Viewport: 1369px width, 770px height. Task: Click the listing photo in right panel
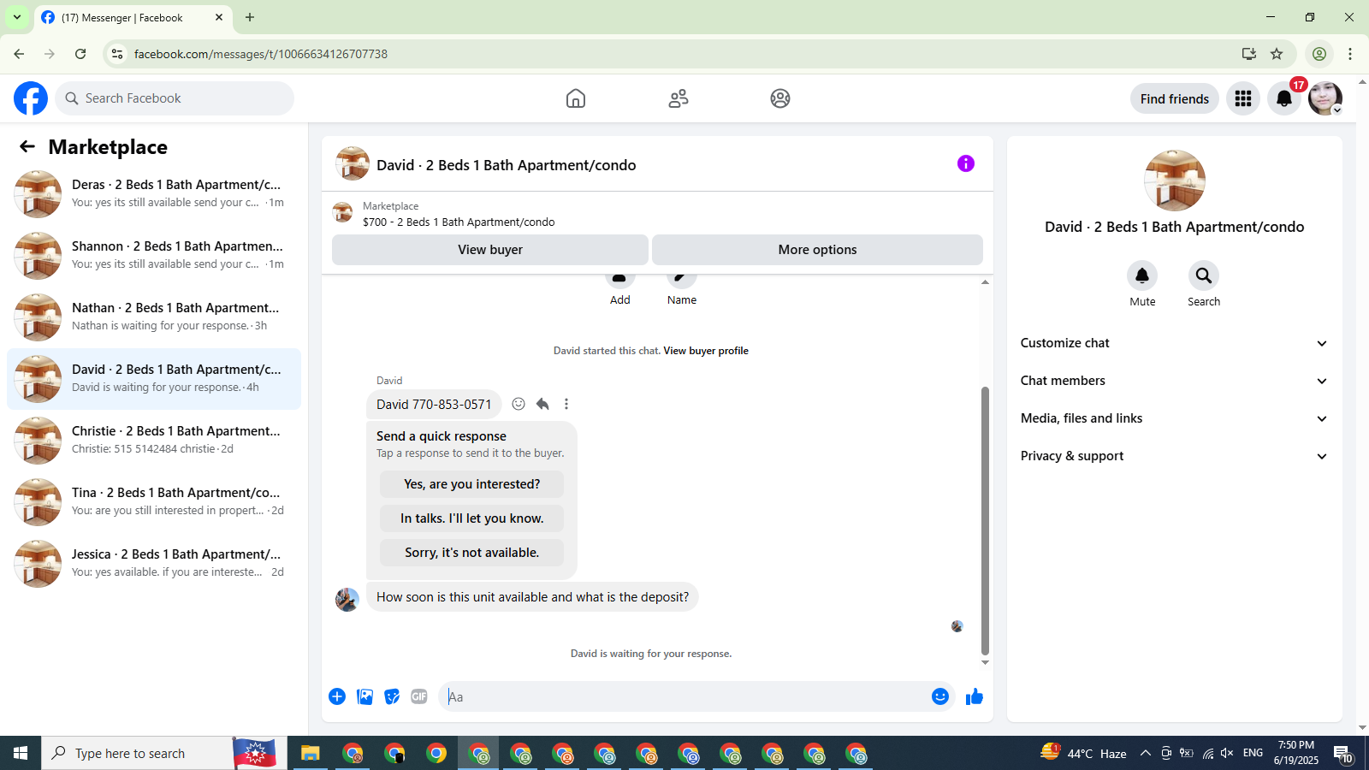click(1175, 181)
